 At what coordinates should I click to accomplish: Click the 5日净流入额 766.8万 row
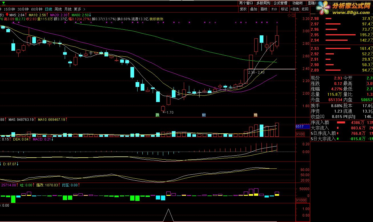coord(341,133)
